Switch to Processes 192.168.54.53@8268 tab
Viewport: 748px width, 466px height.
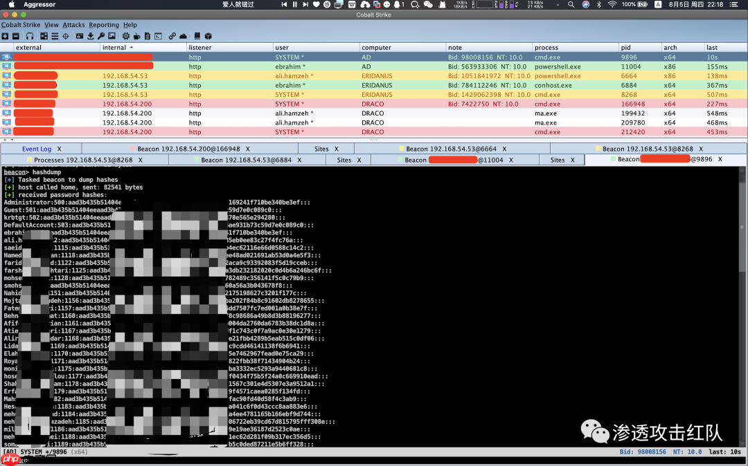click(83, 160)
